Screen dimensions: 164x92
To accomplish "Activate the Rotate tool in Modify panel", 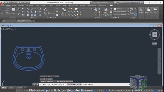I will pyautogui.click(x=32, y=9).
